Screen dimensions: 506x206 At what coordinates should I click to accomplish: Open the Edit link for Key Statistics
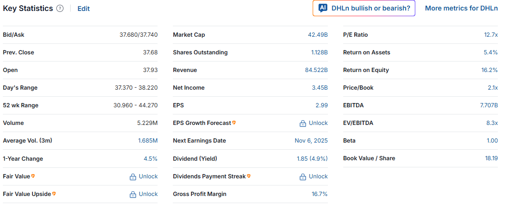tap(84, 9)
